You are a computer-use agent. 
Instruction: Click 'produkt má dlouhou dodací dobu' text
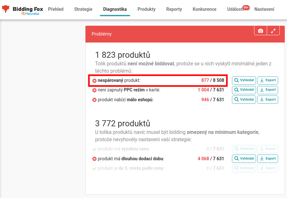(x=131, y=159)
